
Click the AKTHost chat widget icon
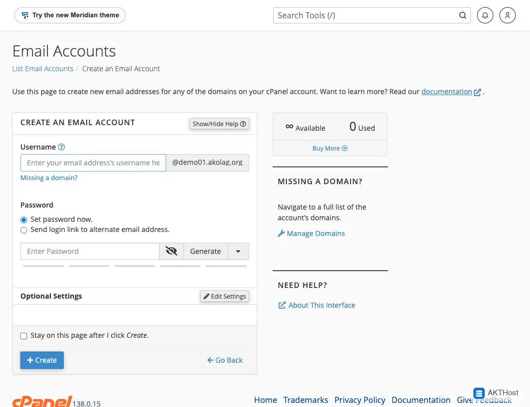coord(479,393)
